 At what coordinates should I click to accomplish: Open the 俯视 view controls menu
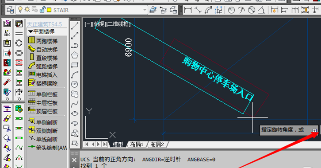click(x=99, y=24)
